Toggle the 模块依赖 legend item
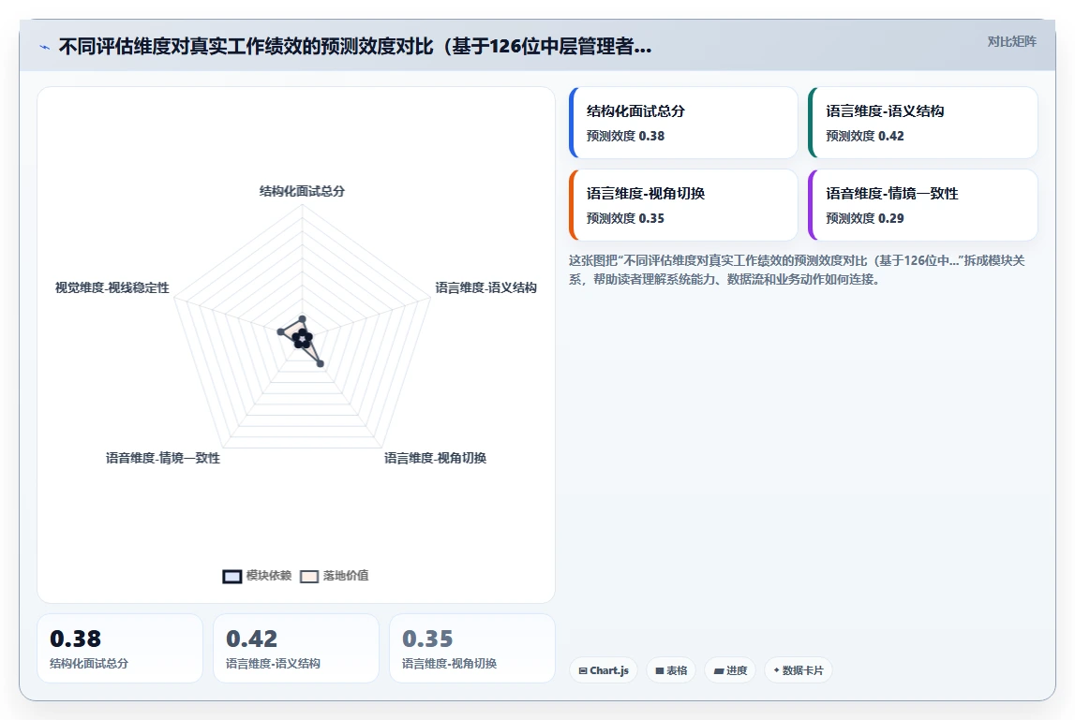Screen dimensions: 1075x720 257,576
